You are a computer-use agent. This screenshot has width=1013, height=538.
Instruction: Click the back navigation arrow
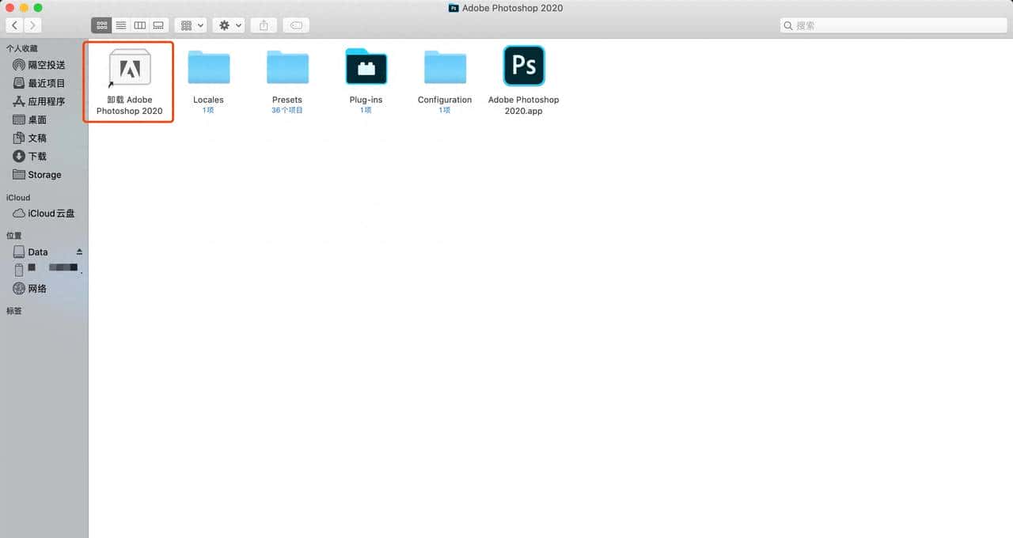14,25
